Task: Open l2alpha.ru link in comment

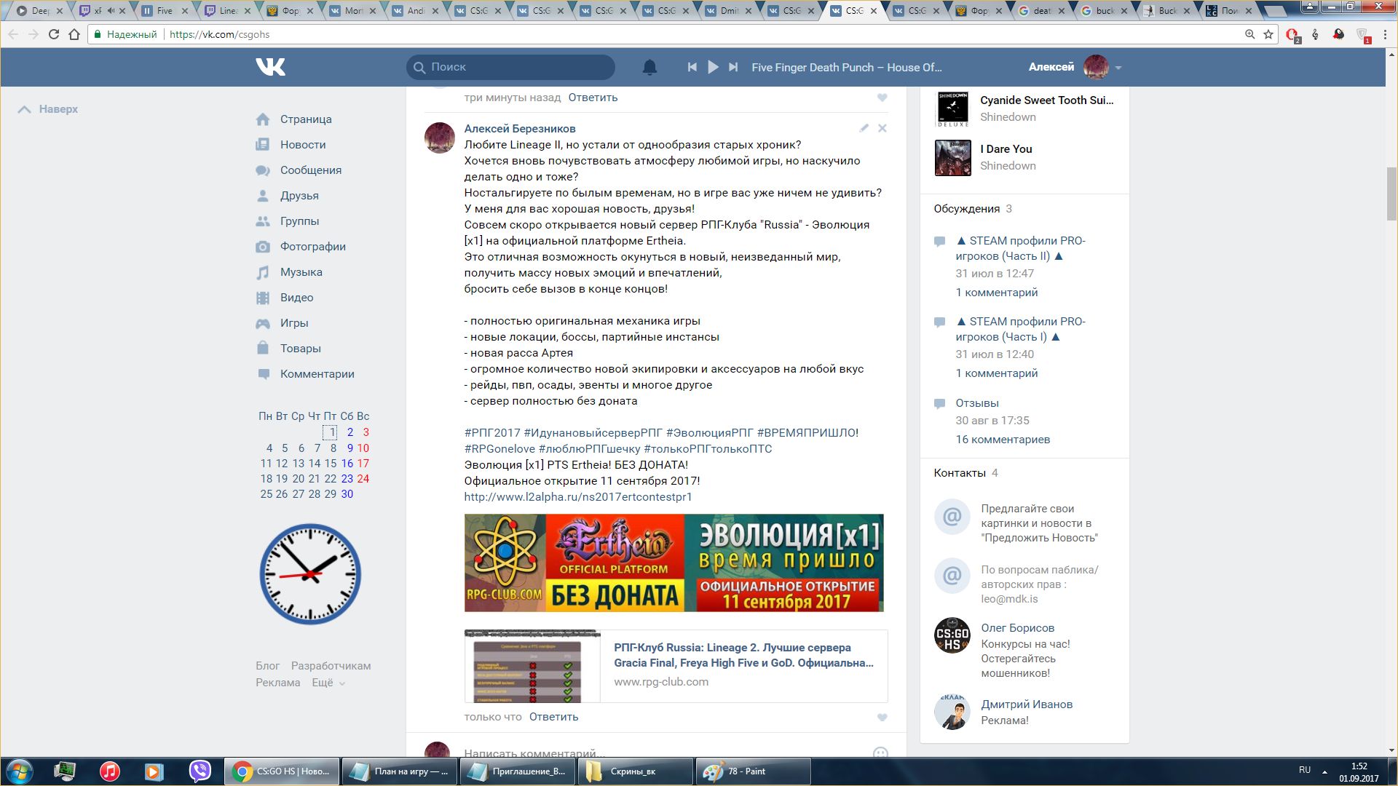Action: (x=578, y=497)
